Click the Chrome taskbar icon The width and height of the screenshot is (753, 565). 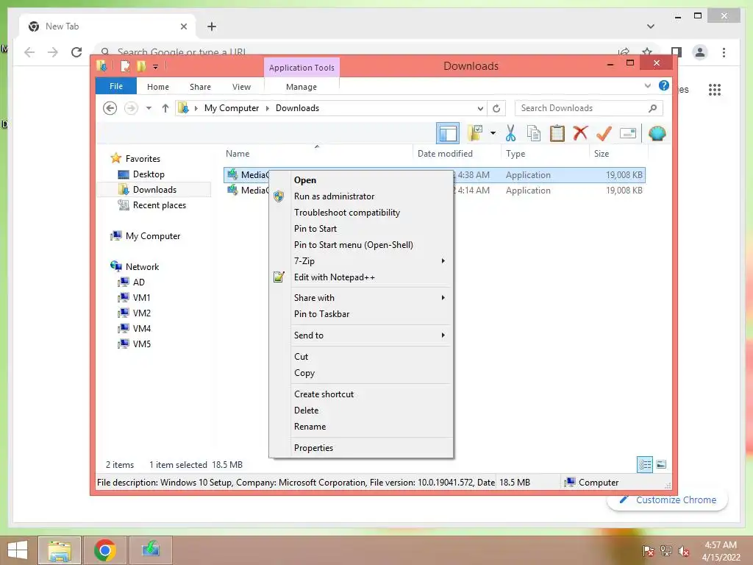pyautogui.click(x=104, y=550)
